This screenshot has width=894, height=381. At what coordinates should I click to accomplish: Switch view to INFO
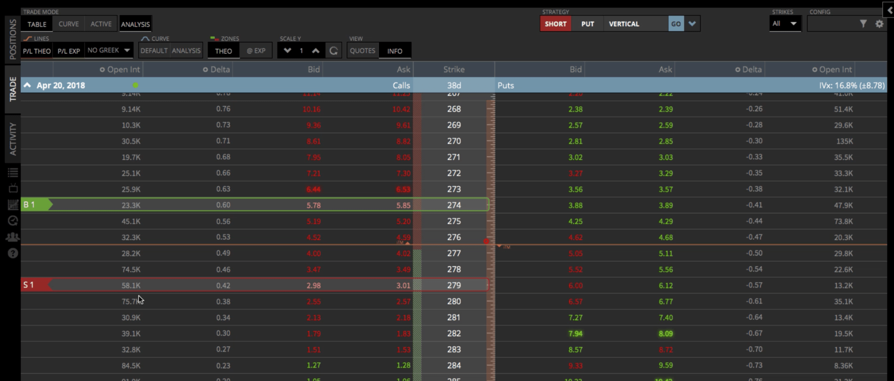coord(395,51)
